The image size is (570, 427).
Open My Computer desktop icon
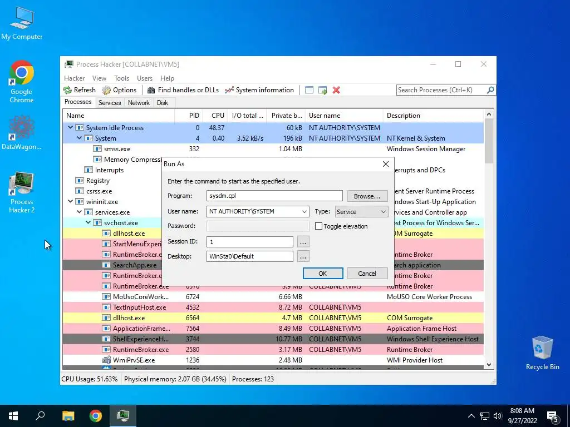(22, 22)
